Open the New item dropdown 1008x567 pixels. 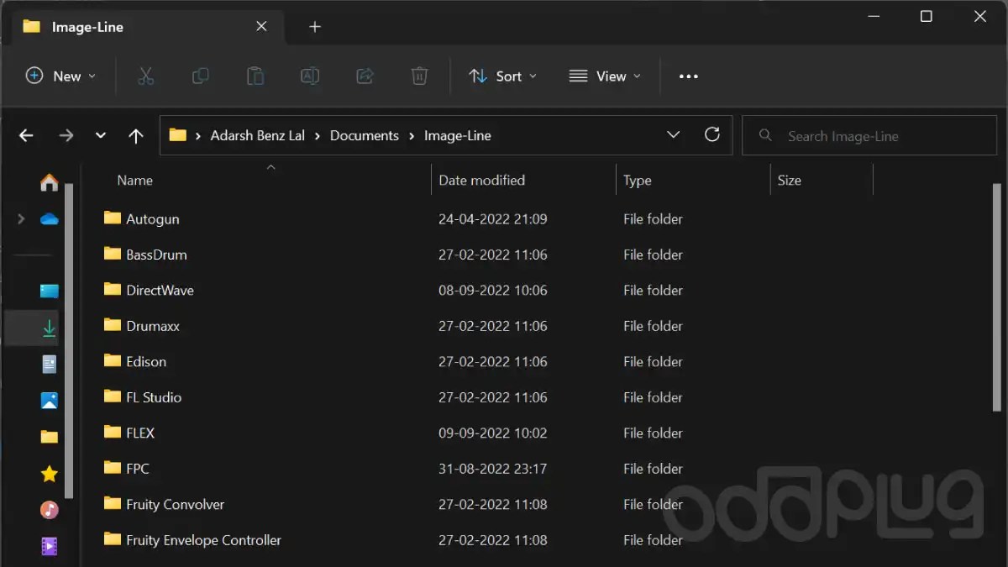point(60,76)
